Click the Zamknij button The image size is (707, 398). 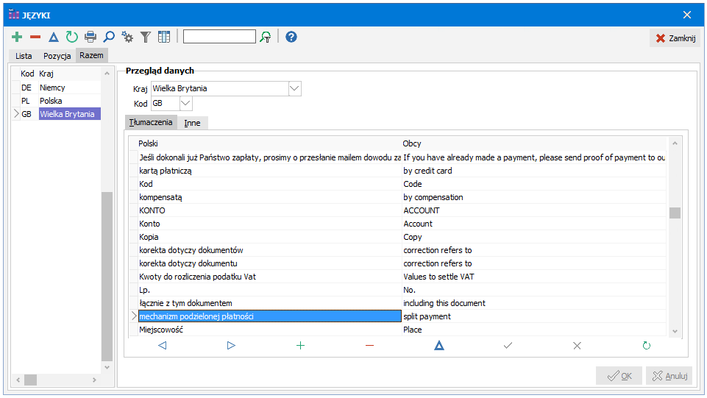[675, 38]
